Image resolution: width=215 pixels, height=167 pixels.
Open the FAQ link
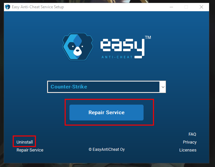click(x=192, y=134)
